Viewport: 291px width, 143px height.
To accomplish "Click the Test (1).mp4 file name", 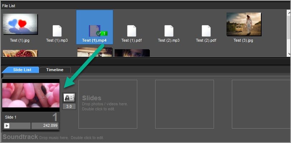I will (x=94, y=40).
